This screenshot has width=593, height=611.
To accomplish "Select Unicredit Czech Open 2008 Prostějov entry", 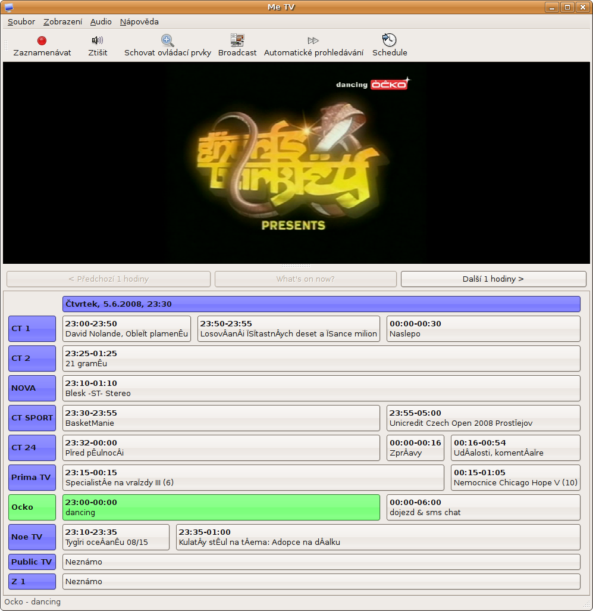I will 484,417.
